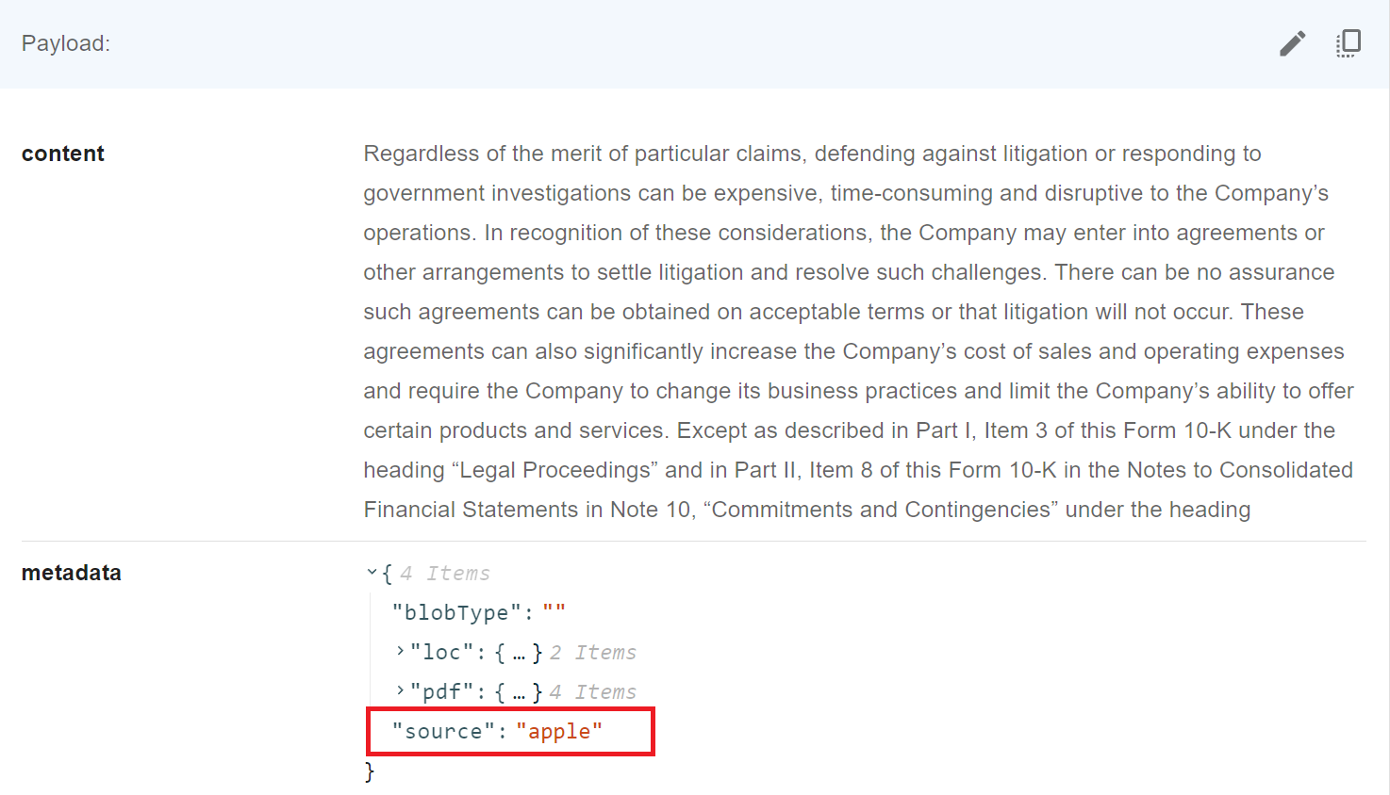The image size is (1390, 795).
Task: Expand the "pdf" object arrow
Action: click(x=401, y=690)
